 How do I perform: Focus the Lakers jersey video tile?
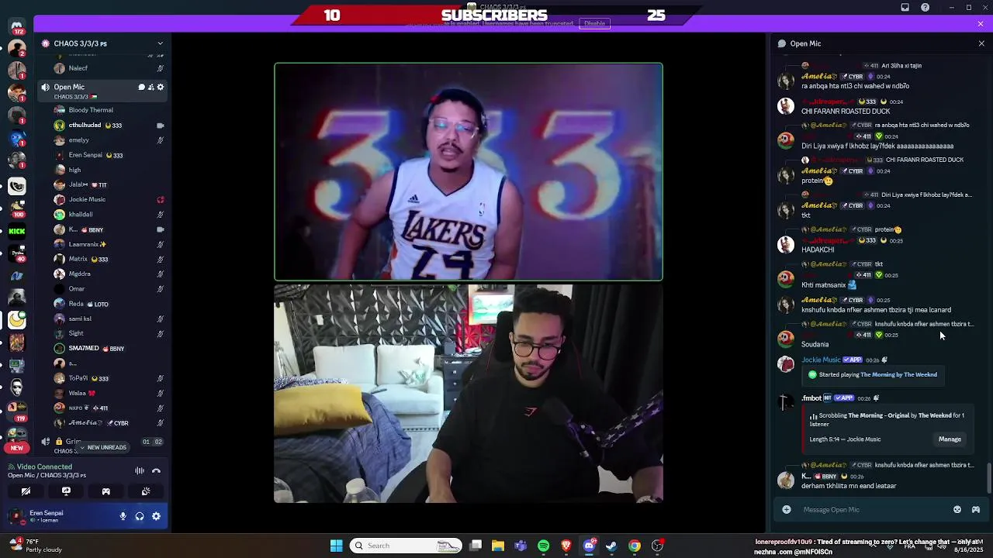pos(469,171)
